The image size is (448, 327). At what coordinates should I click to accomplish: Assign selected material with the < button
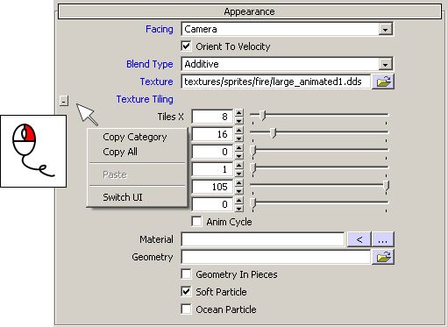[359, 239]
